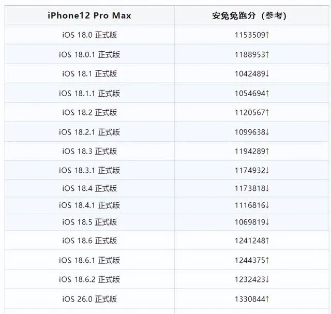Screen dimensions: 331x314
Task: Select the iPhone12 Pro Max column header
Action: pos(89,16)
